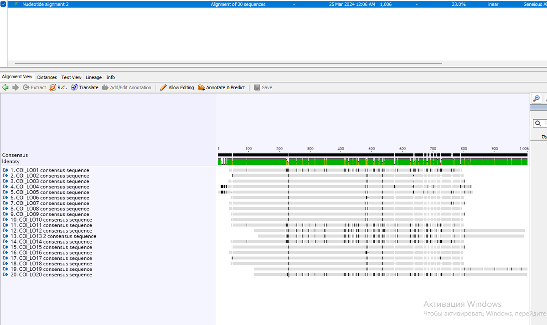Click arrow icon beside COI_LO05 sequence
Image resolution: width=547 pixels, height=325 pixels.
pyautogui.click(x=5, y=192)
